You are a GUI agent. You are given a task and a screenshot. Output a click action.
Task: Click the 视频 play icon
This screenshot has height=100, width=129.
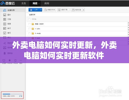pyautogui.click(x=5, y=24)
